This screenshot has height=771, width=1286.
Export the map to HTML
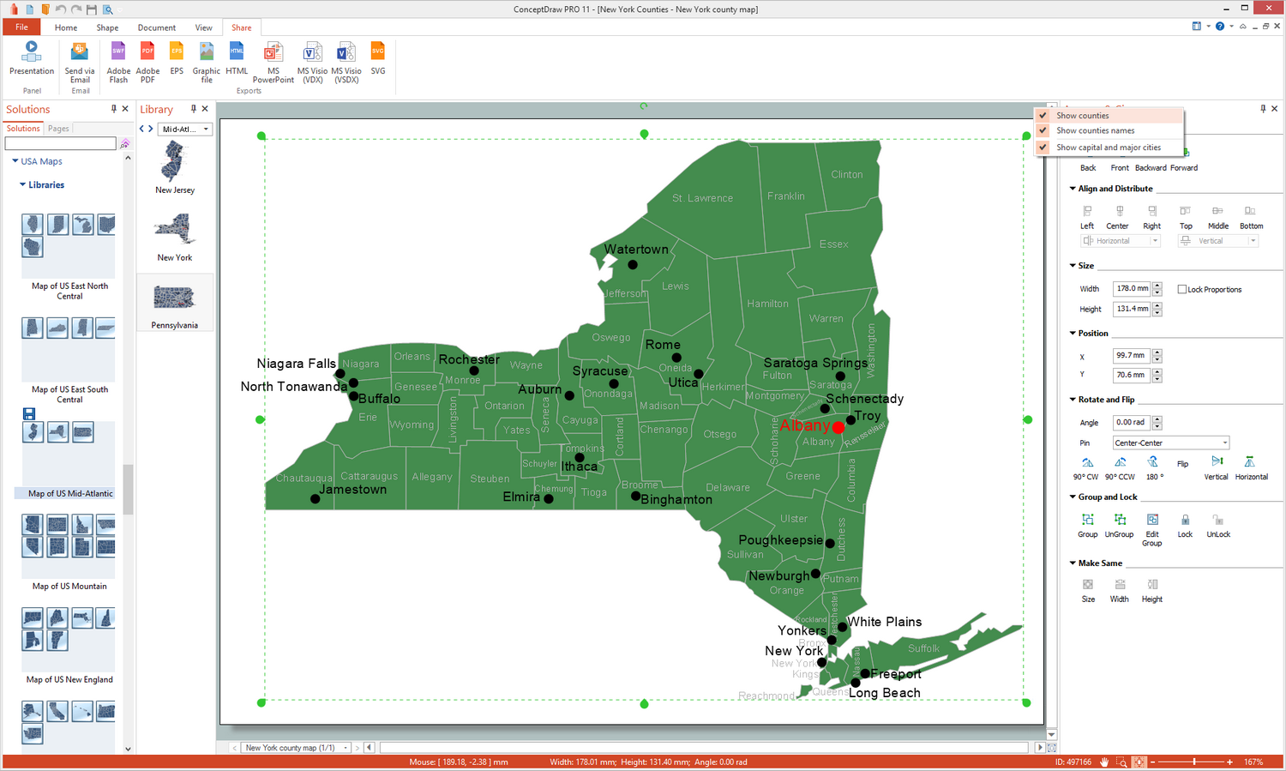point(237,58)
